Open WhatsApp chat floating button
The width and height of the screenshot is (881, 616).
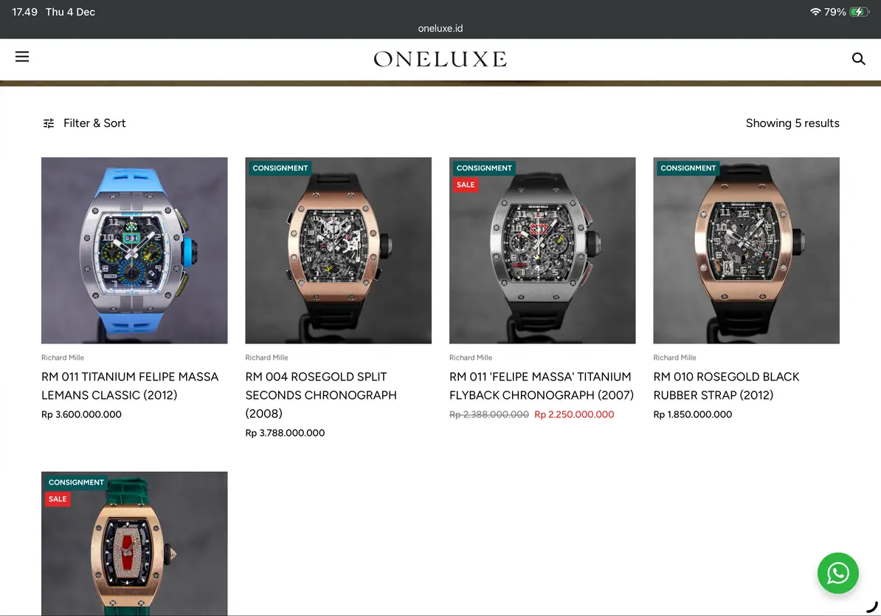coord(837,572)
